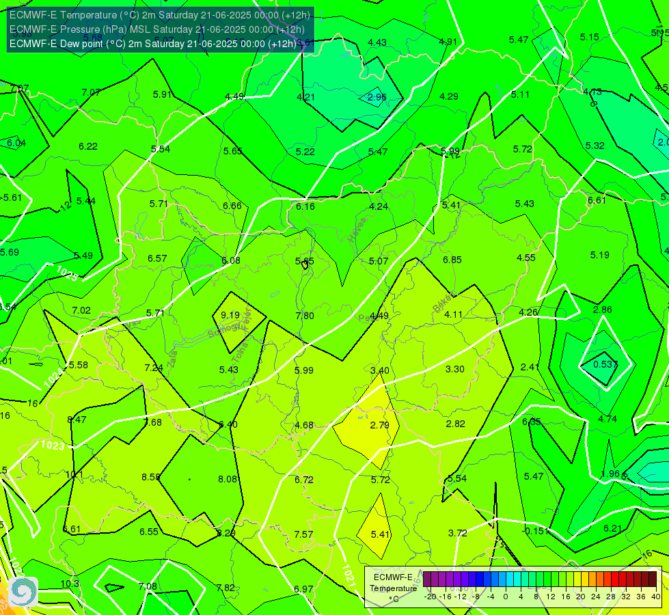This screenshot has width=669, height=615.
Task: Select the ECMWF-E Temperature 2m layer label
Action: coord(160,15)
